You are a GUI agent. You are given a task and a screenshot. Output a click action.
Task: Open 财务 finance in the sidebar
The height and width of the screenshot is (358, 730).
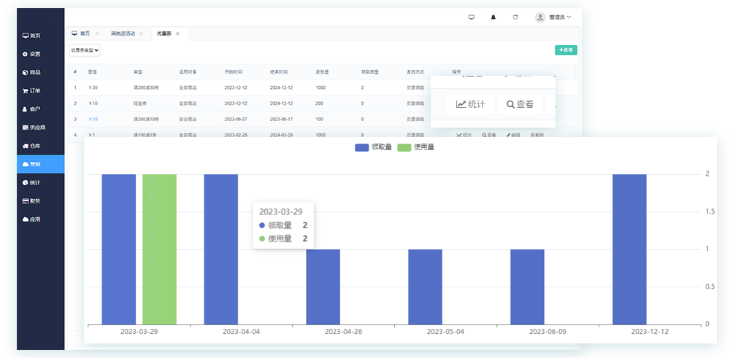point(31,201)
